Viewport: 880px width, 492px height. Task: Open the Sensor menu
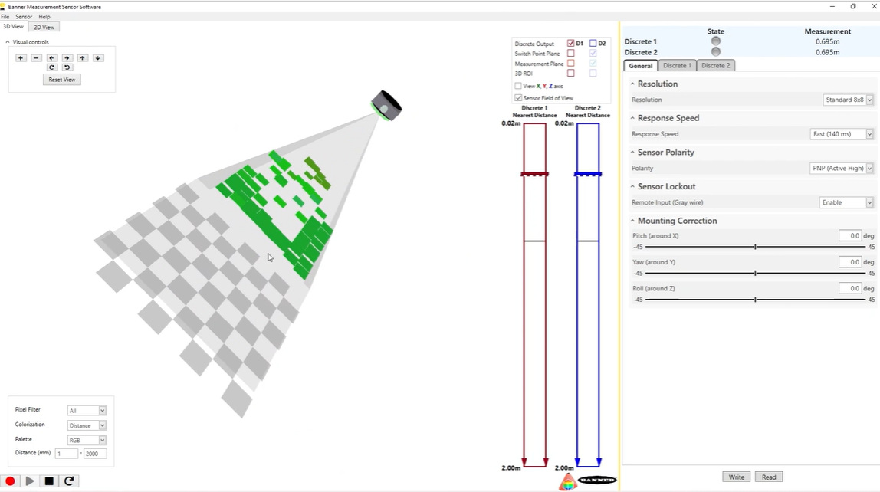[22, 16]
